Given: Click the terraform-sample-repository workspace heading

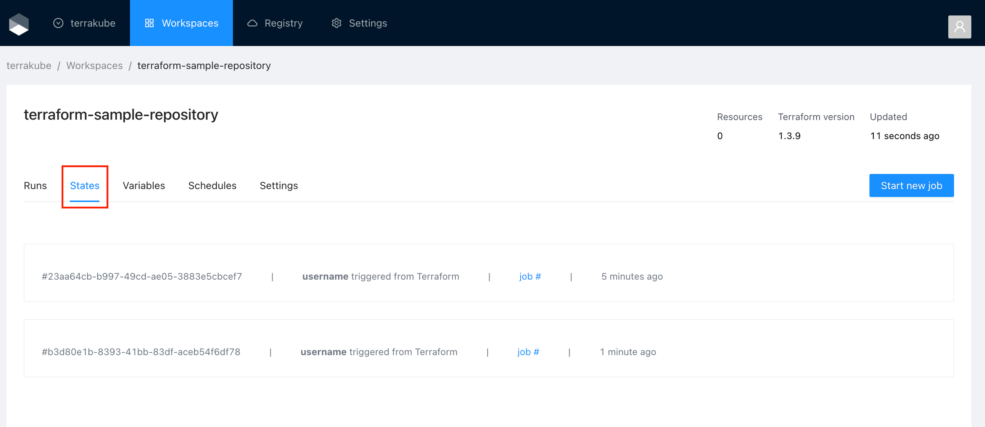Looking at the screenshot, I should (x=121, y=114).
